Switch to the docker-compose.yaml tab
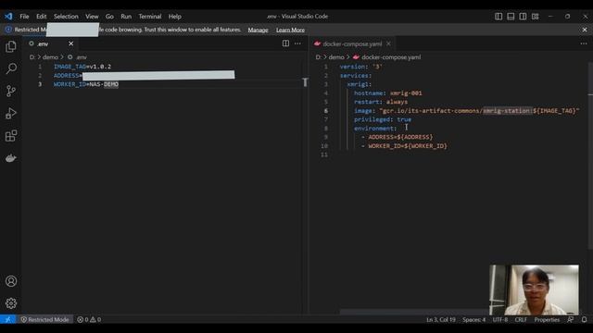The height and width of the screenshot is (333, 593). coord(352,43)
